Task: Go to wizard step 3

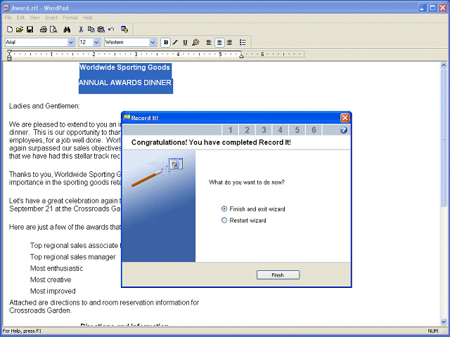Action: tap(264, 130)
